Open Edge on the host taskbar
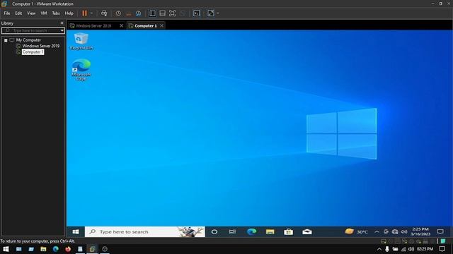This screenshot has width=453, height=254. tap(56, 249)
